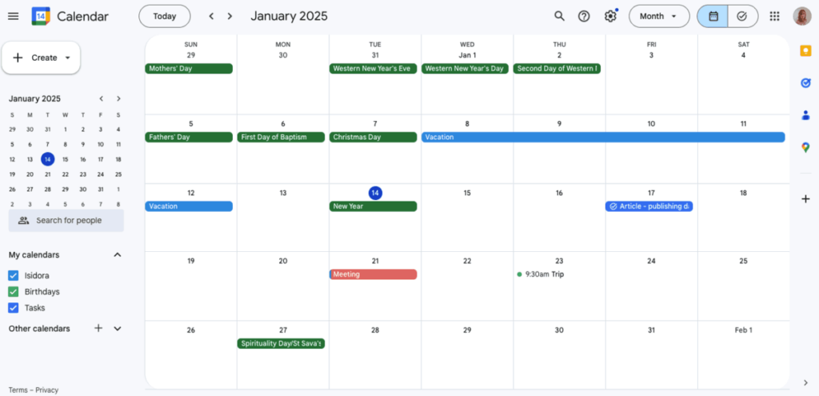The width and height of the screenshot is (819, 396).
Task: Expand the Other calendars section
Action: coord(118,329)
